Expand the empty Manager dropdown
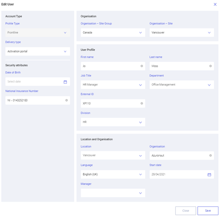This screenshot has height=216, width=220. coord(113,193)
